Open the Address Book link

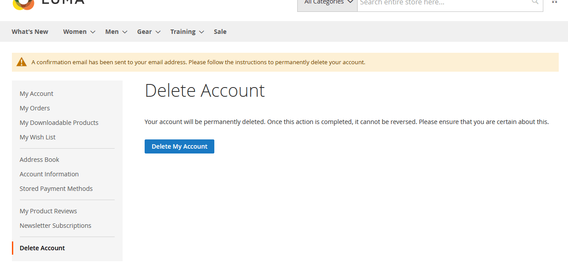[x=39, y=160]
